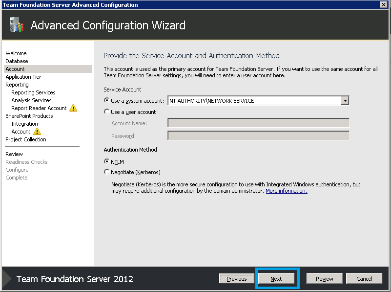This screenshot has height=292, width=391.
Task: Navigate to Application Tier step
Action: point(23,77)
